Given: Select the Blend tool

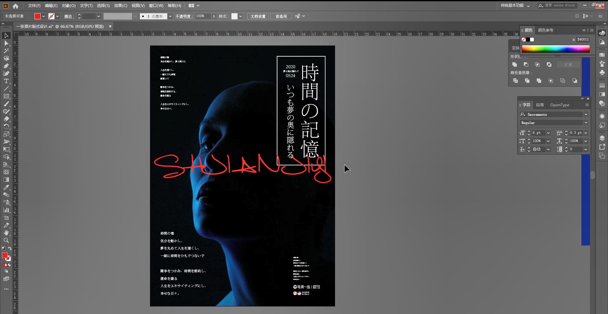Looking at the screenshot, I should click(x=6, y=195).
